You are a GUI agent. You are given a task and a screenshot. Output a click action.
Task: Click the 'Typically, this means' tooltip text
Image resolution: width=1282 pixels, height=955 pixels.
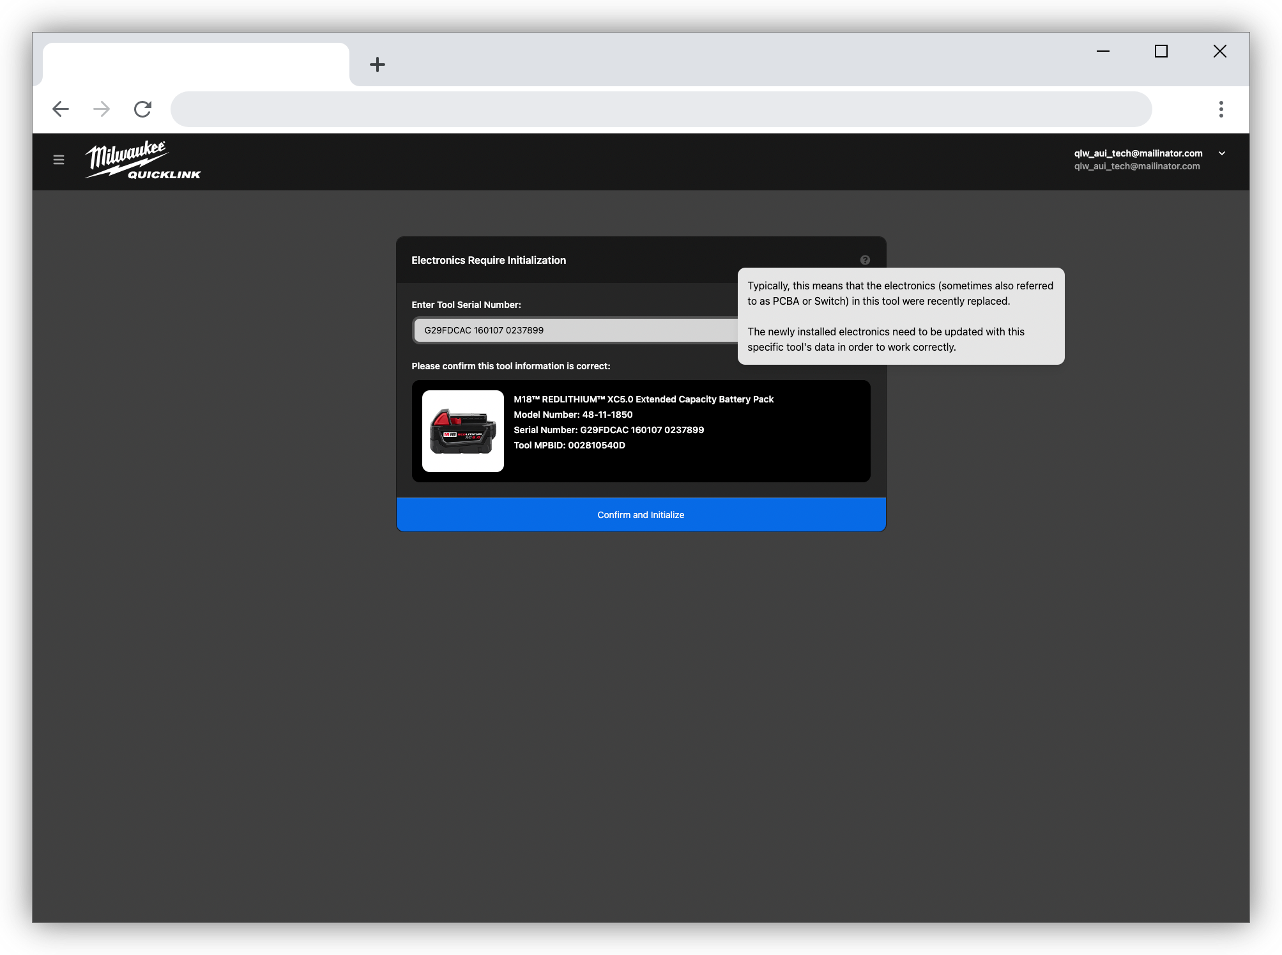click(x=901, y=293)
